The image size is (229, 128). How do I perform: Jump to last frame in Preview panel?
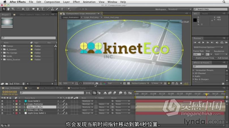tap(212, 42)
